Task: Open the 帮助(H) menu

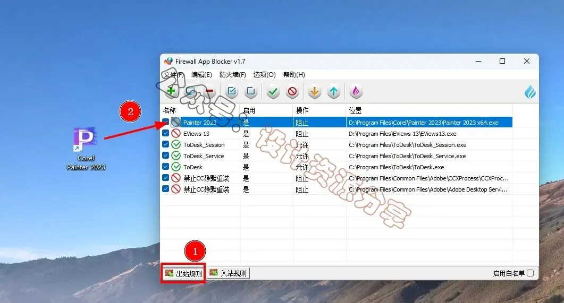Action: tap(294, 75)
